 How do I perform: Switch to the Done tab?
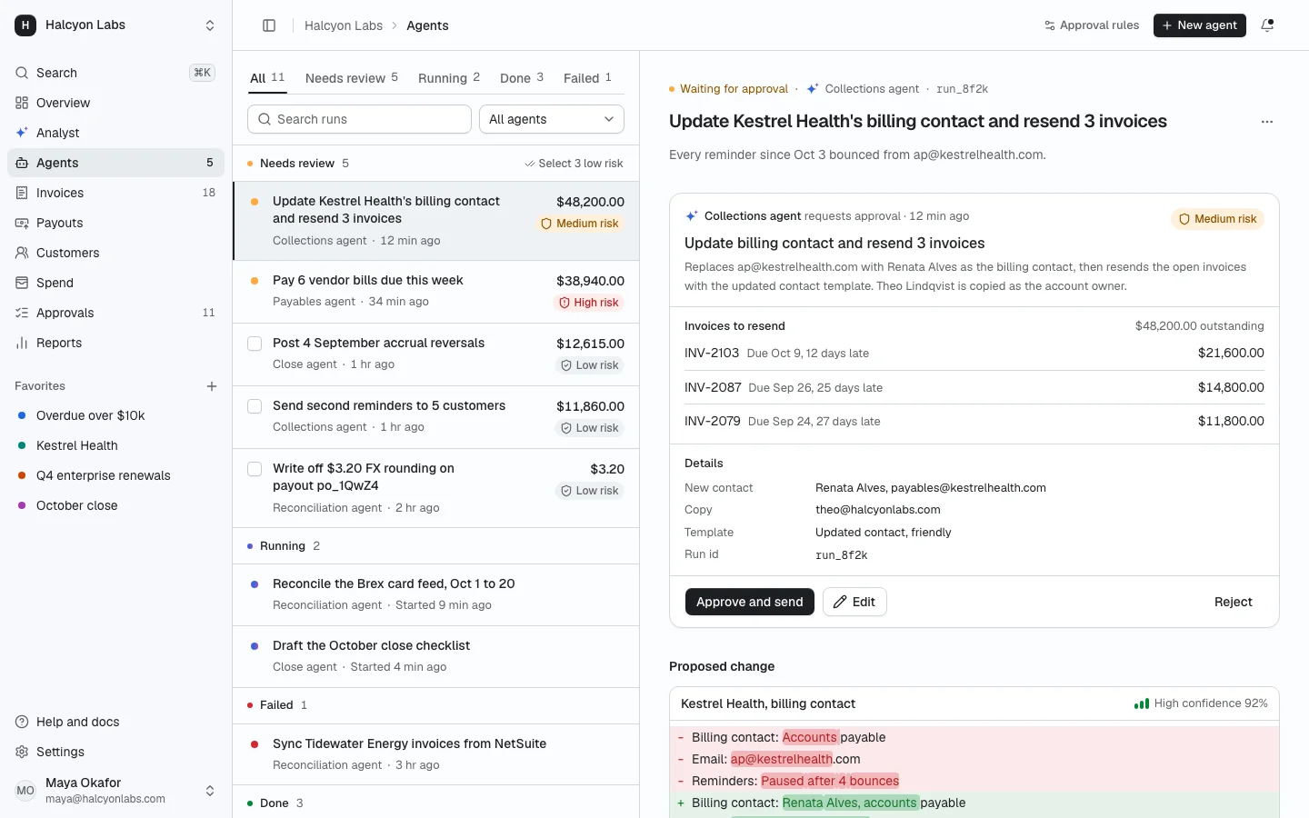pyautogui.click(x=522, y=78)
